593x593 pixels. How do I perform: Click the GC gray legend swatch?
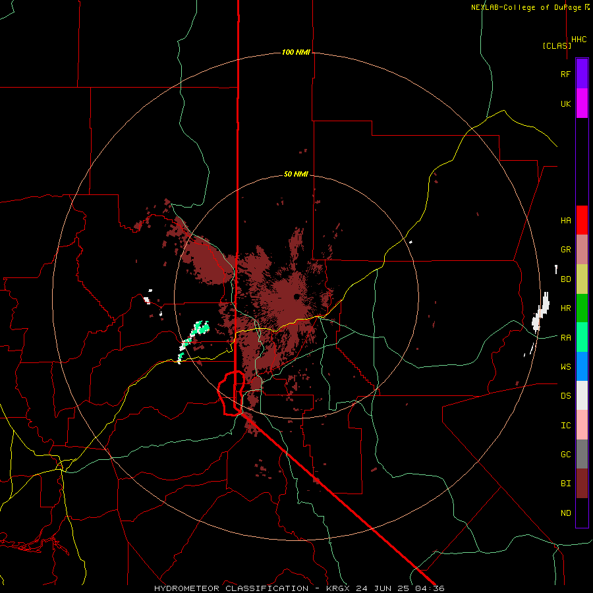(582, 454)
